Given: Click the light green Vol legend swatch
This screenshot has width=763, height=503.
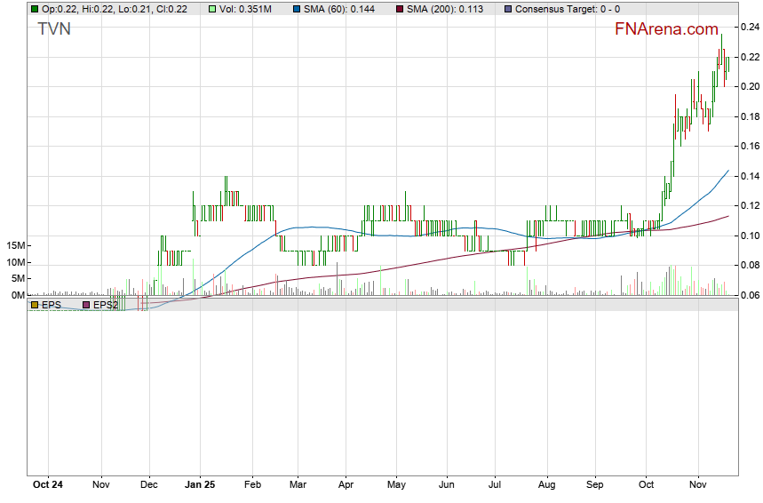Looking at the screenshot, I should tap(212, 9).
